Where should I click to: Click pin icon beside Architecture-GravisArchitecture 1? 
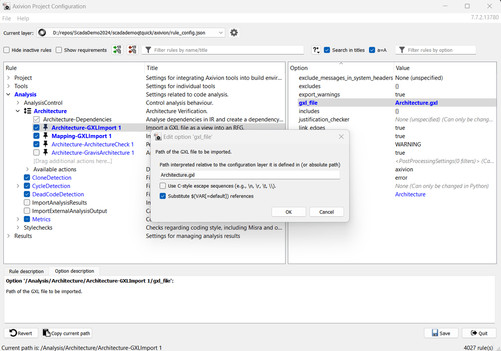pyautogui.click(x=46, y=153)
